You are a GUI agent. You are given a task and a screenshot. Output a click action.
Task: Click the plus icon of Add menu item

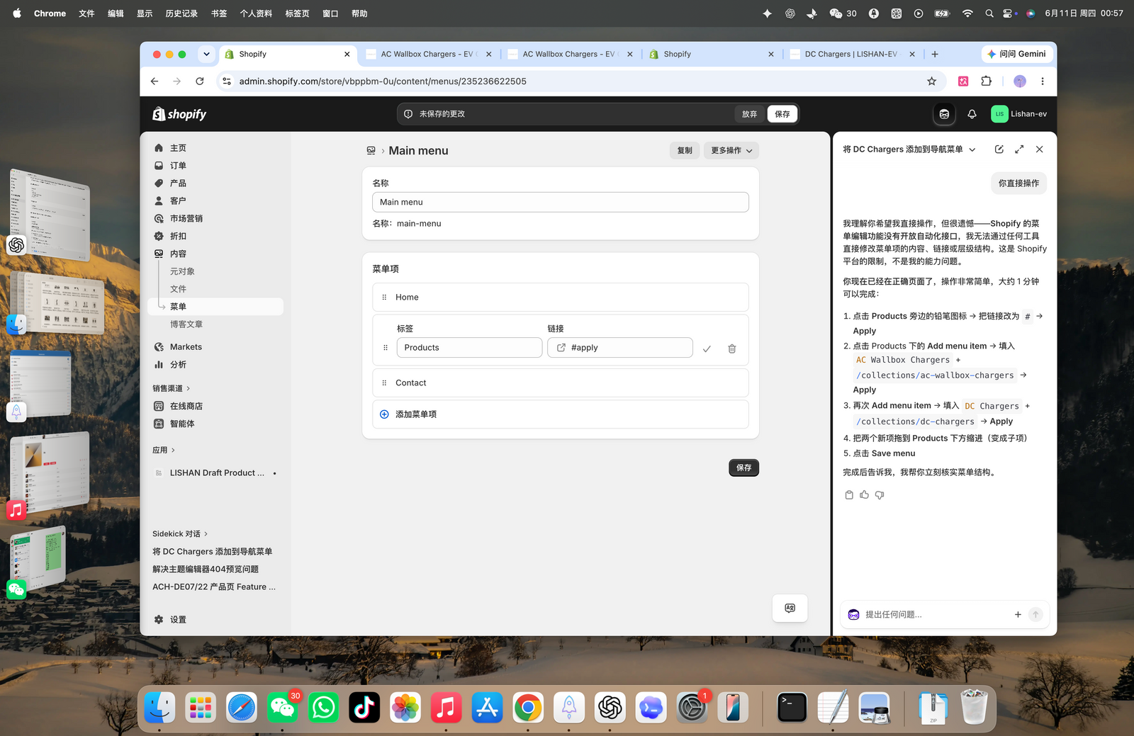384,414
